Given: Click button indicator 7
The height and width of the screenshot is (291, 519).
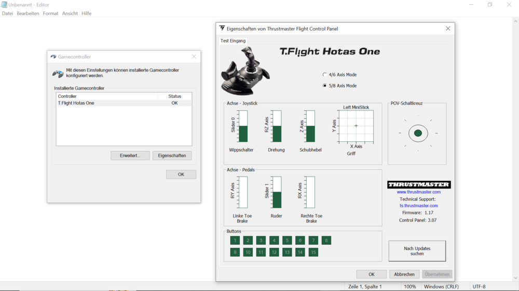Looking at the screenshot, I should [x=313, y=240].
